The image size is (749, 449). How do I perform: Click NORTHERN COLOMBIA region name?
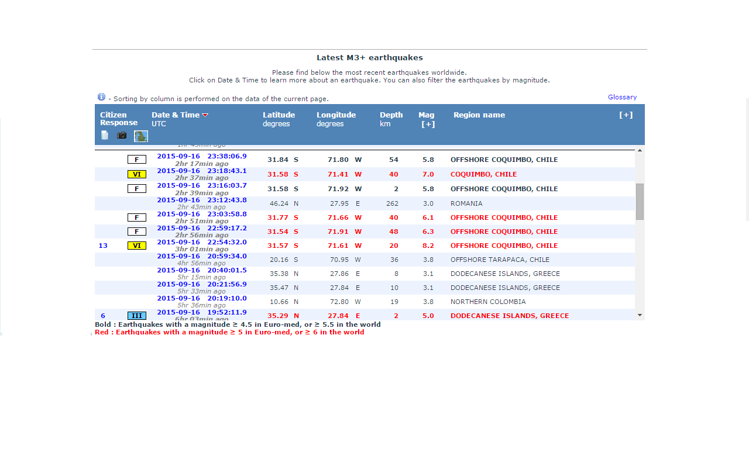(x=488, y=302)
